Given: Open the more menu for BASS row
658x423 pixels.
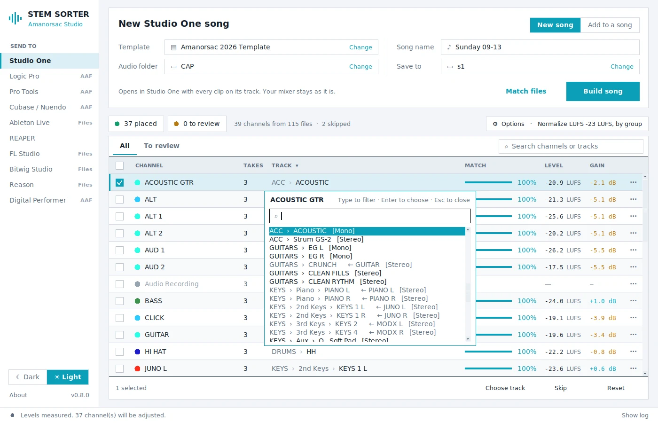Looking at the screenshot, I should (x=633, y=301).
